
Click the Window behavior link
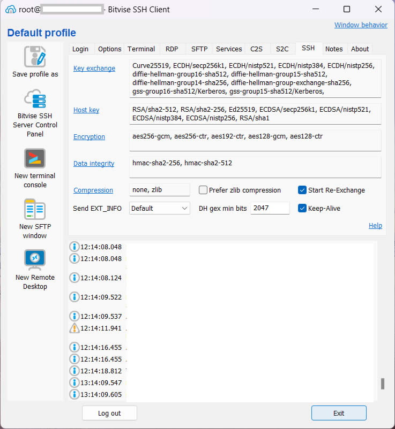[x=361, y=25]
